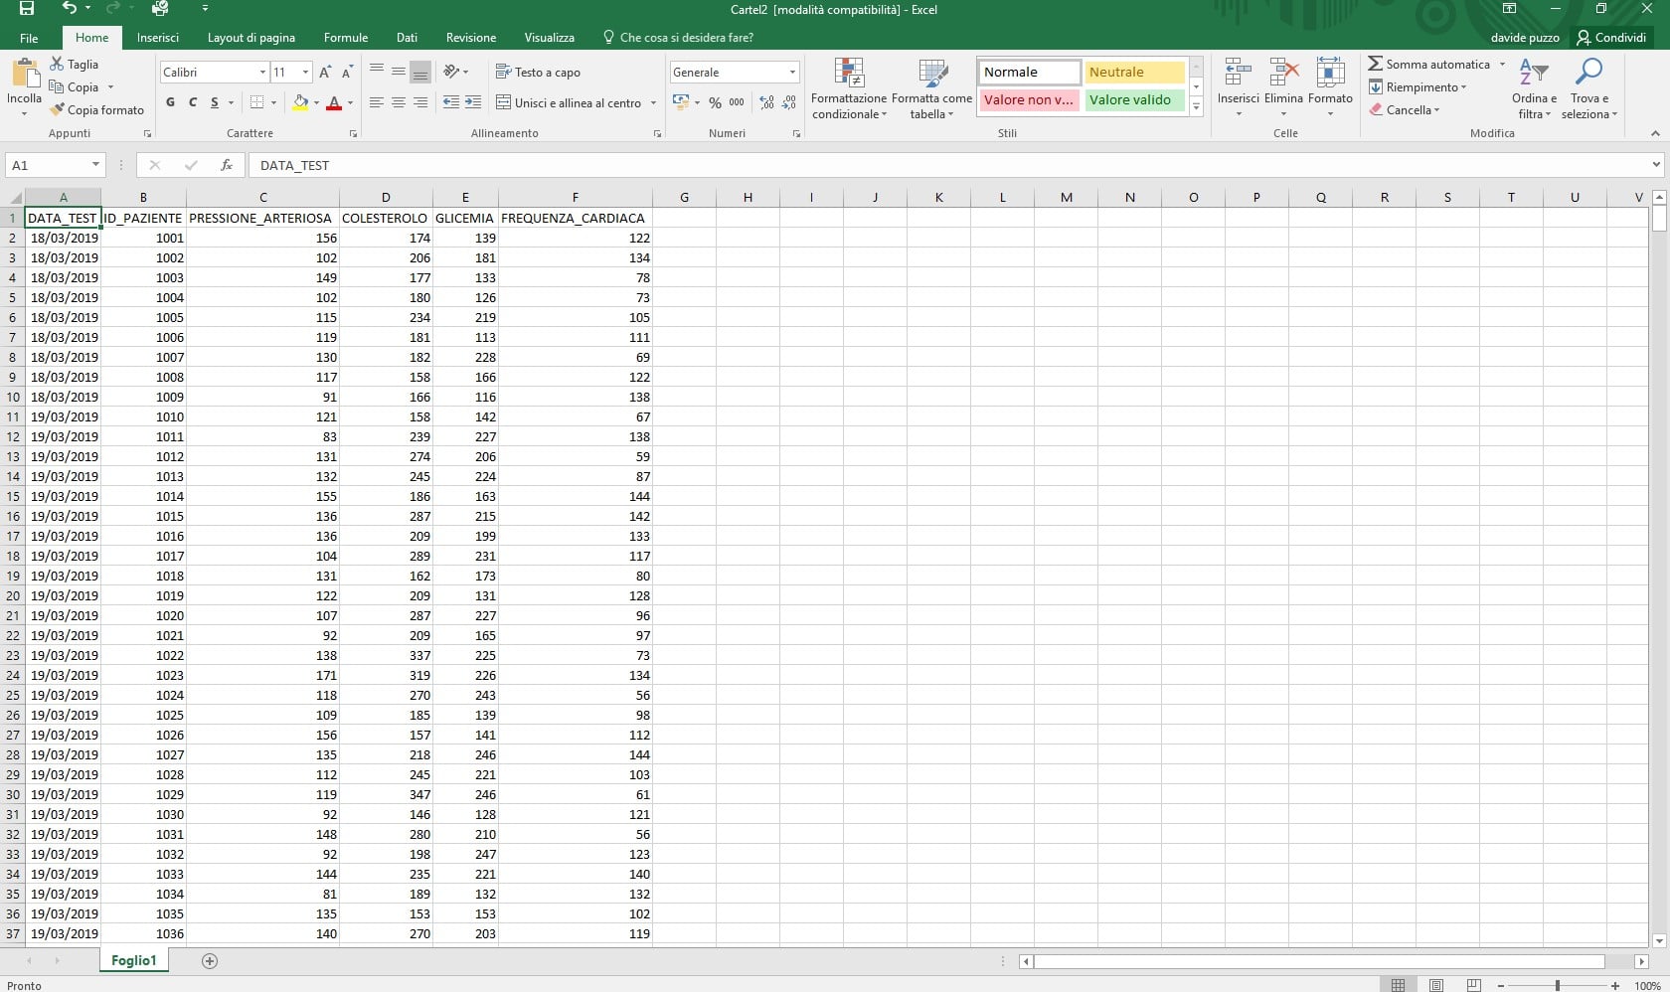Center text horizontally icon

tap(399, 102)
